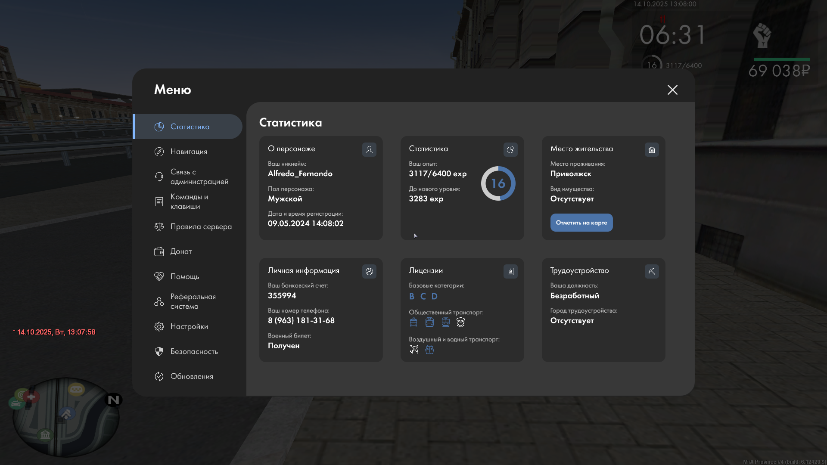Click the pickaxe icon in Трудоустройство card
The width and height of the screenshot is (827, 465).
pos(652,271)
